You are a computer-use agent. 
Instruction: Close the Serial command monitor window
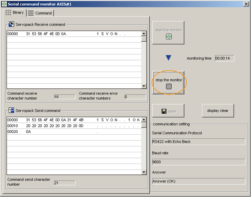(246, 4)
